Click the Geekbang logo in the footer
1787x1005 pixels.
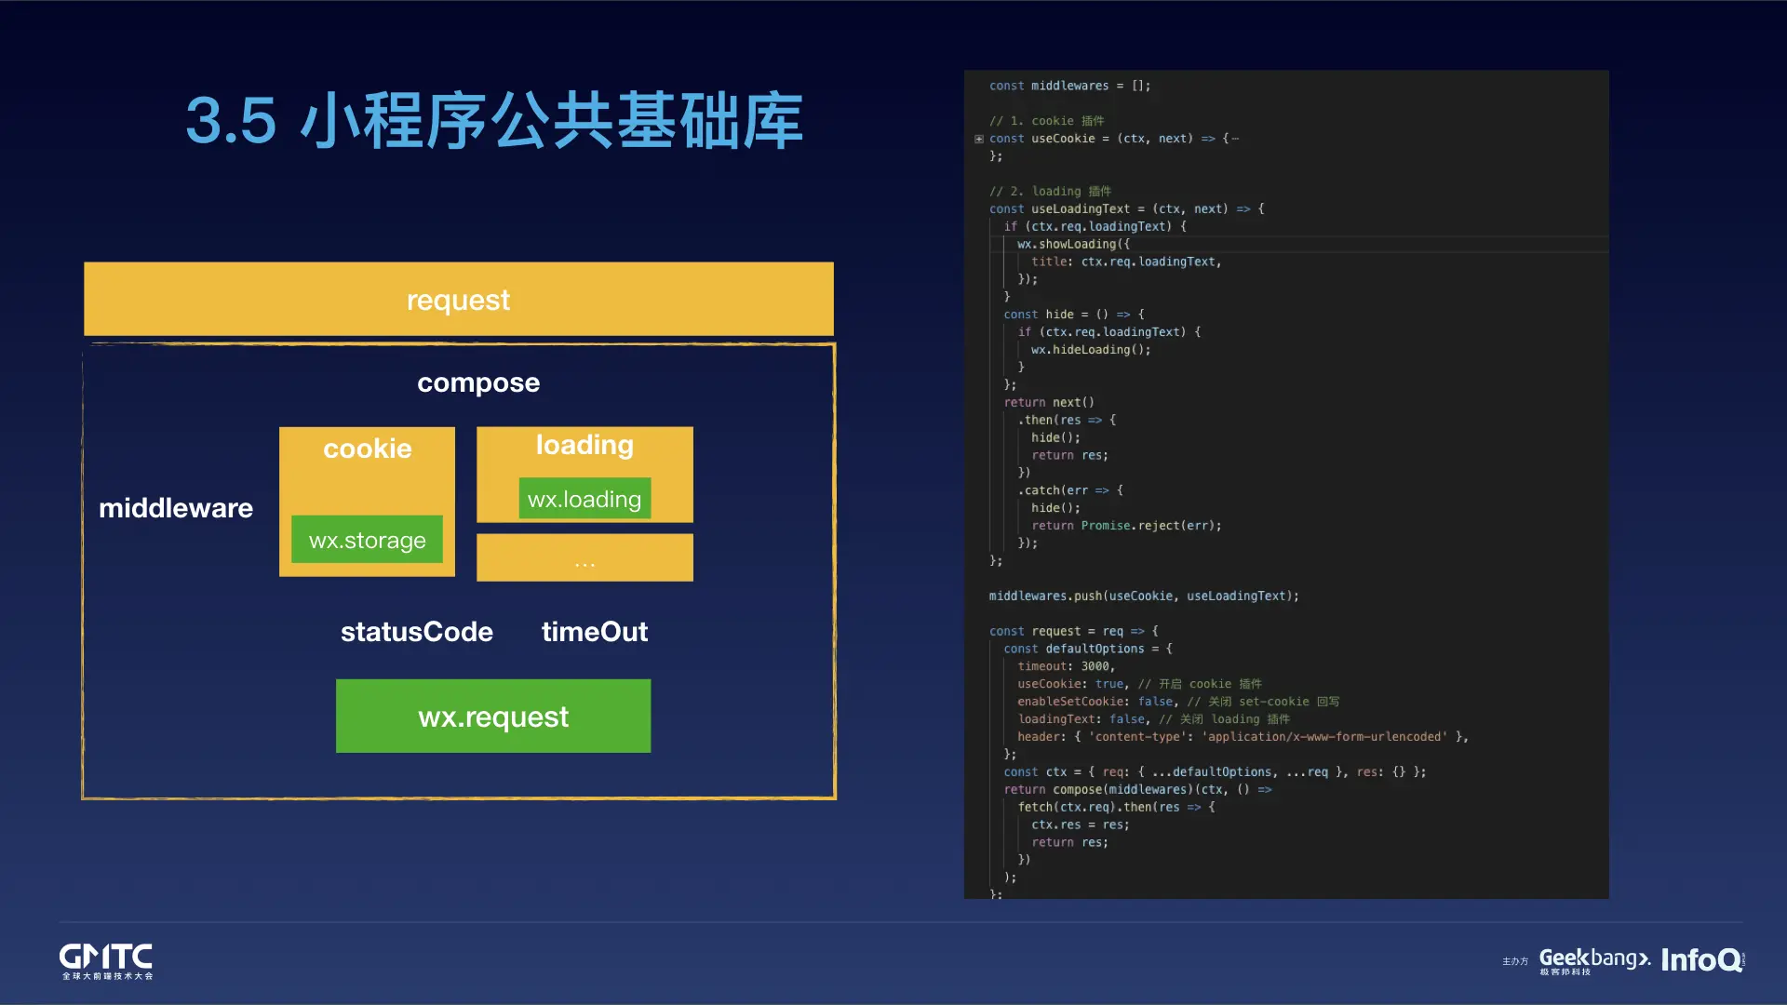click(x=1593, y=960)
